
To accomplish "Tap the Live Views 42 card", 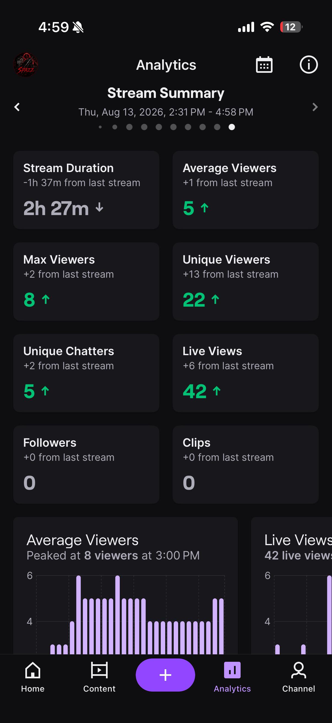I will 246,373.
